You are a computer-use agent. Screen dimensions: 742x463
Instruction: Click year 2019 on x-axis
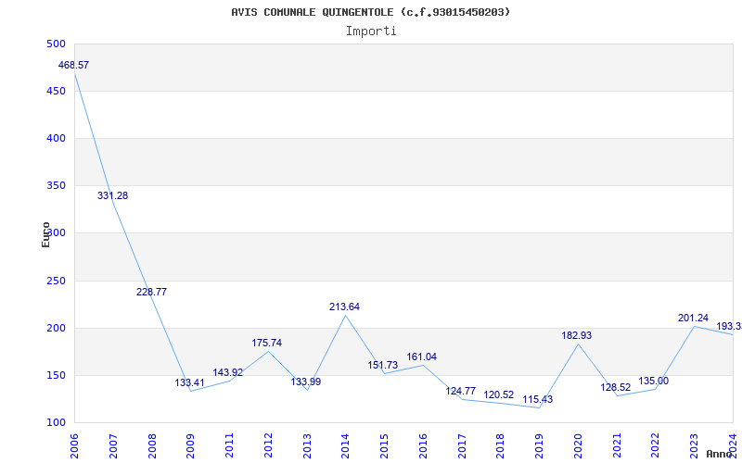click(539, 446)
